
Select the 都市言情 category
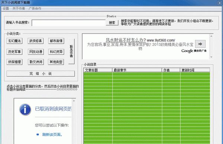coord(56,41)
